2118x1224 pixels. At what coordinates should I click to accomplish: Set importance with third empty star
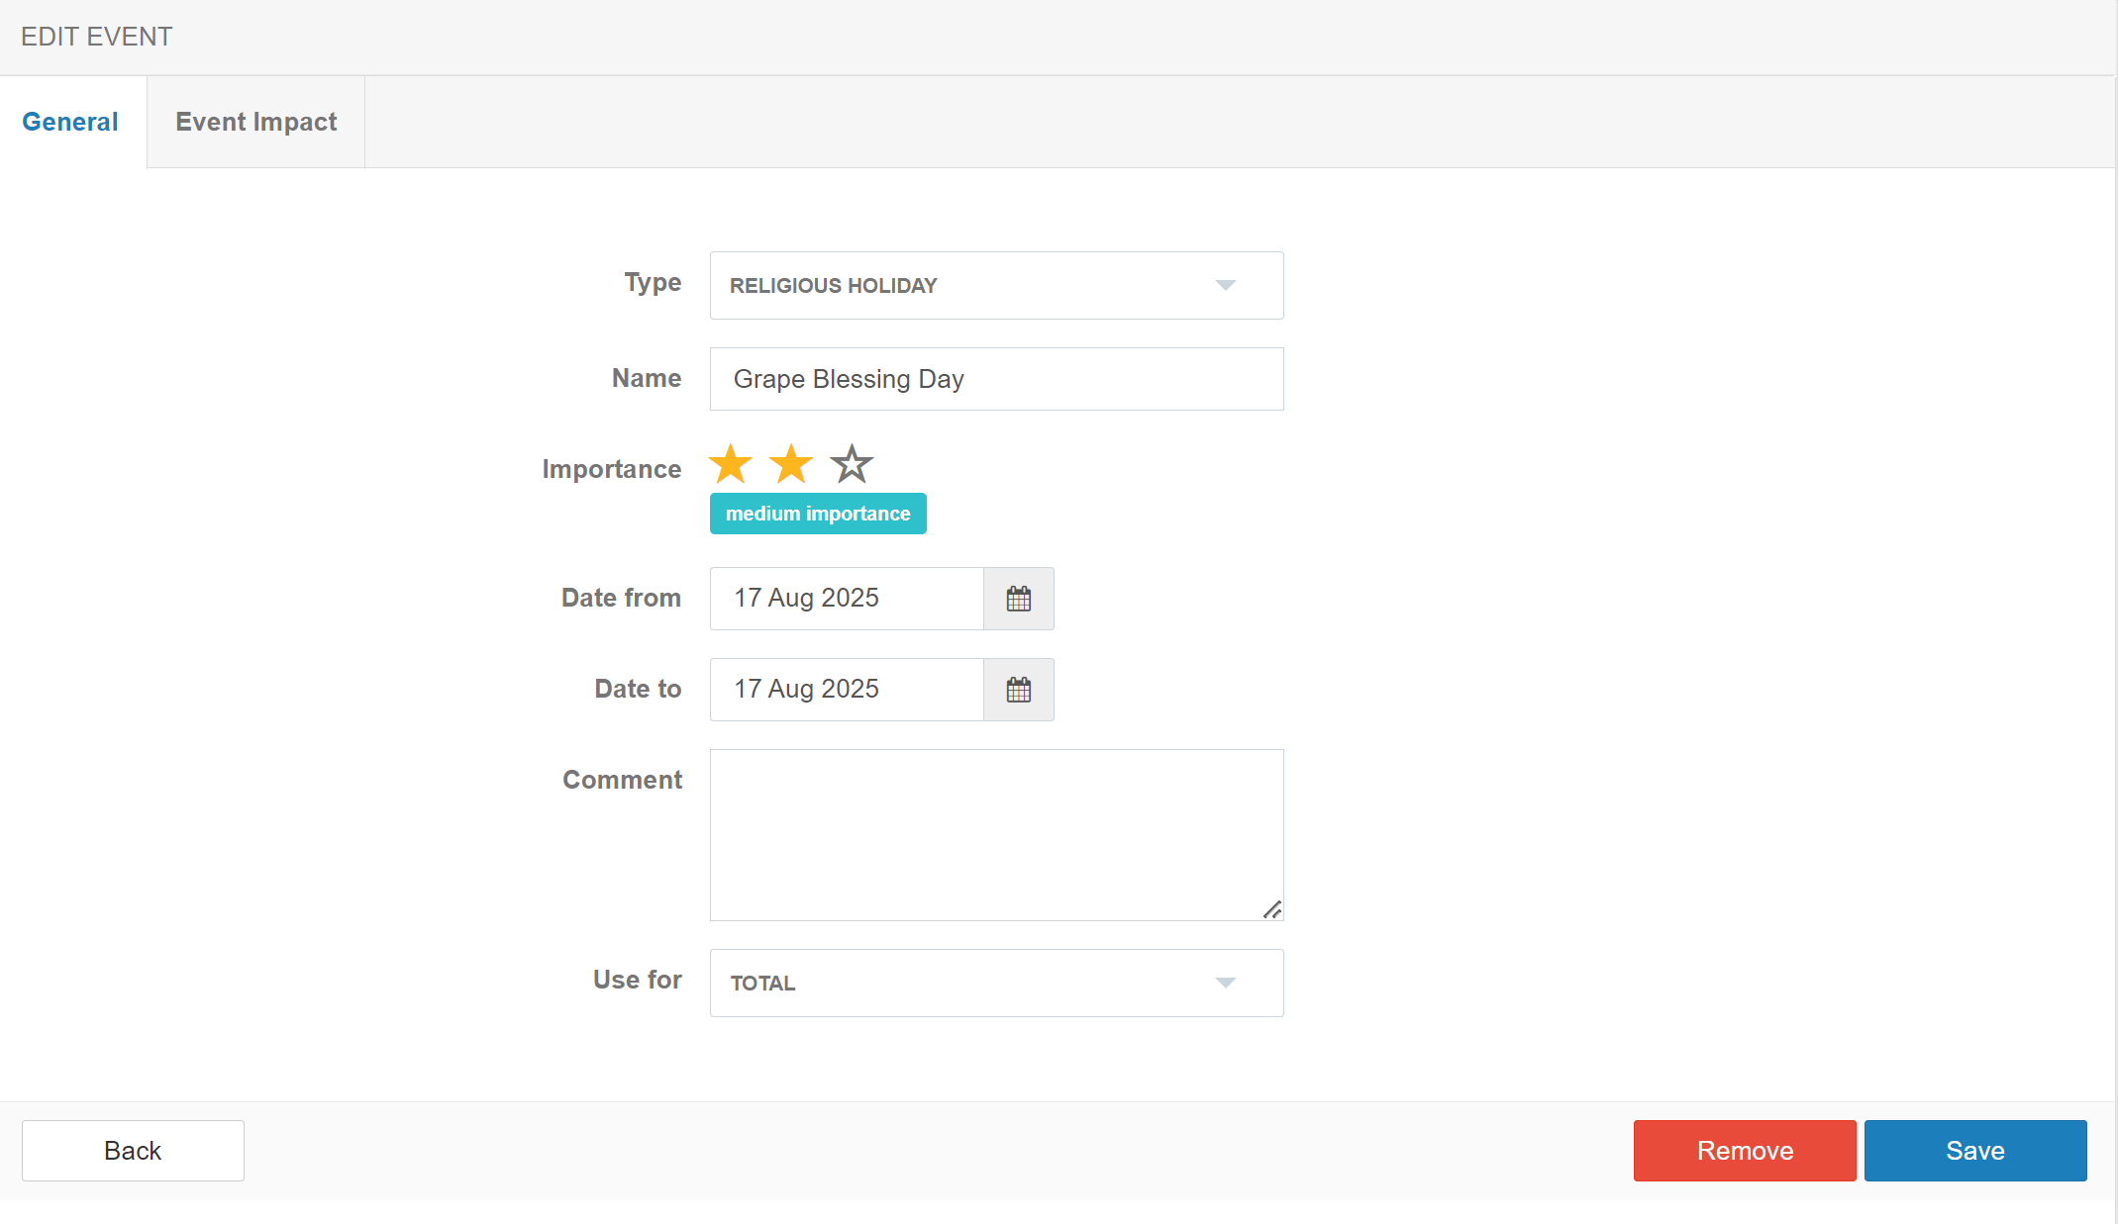(852, 464)
